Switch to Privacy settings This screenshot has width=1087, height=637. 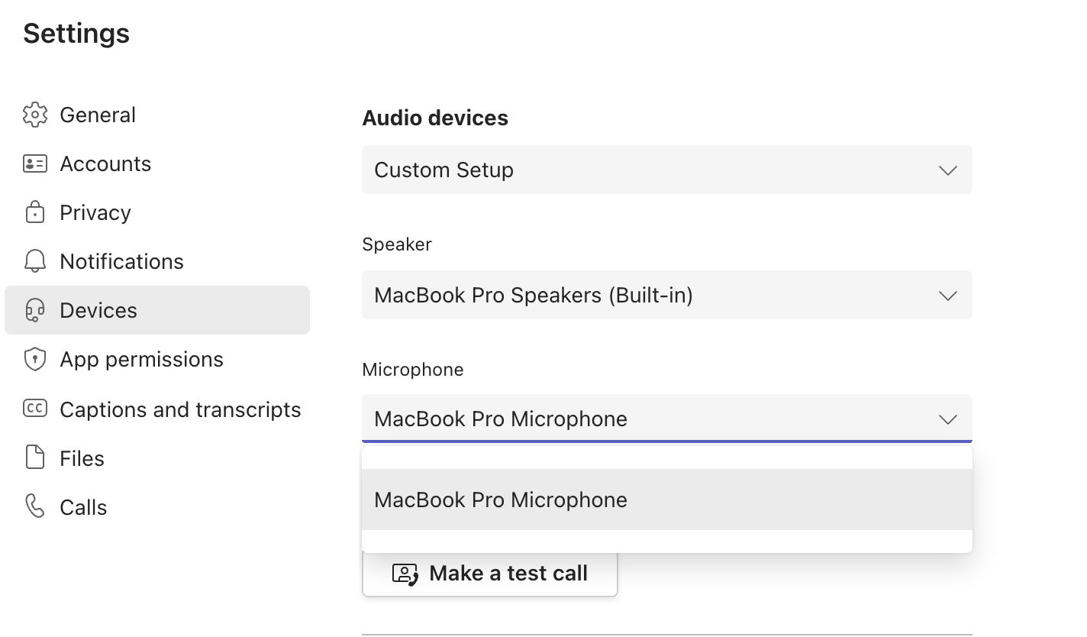(x=95, y=212)
